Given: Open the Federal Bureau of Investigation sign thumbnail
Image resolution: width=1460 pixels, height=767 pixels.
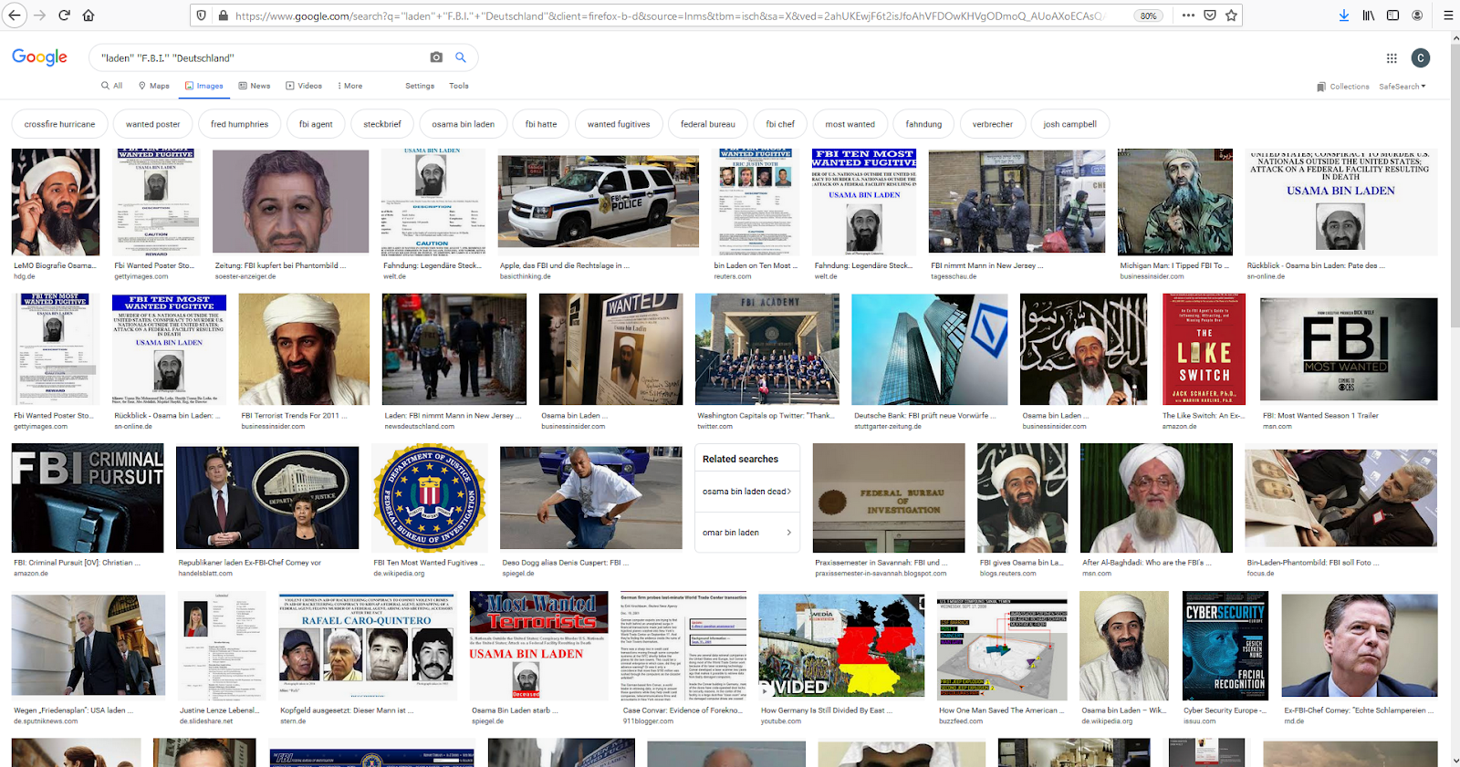Looking at the screenshot, I should point(889,499).
